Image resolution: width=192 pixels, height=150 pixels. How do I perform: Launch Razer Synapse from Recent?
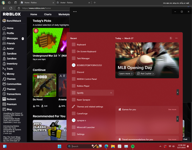(92, 100)
